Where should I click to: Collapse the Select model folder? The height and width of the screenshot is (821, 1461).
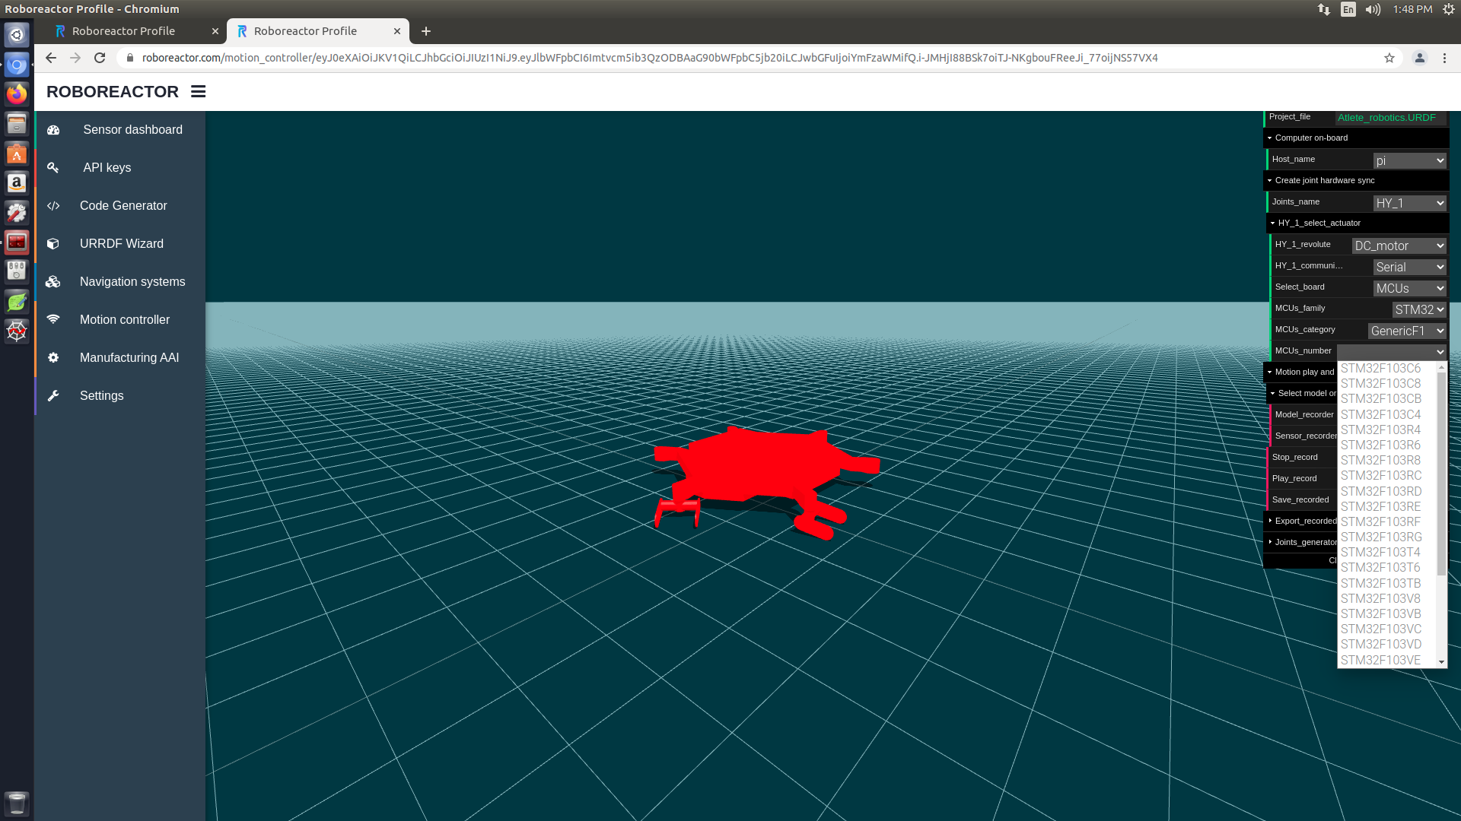[x=1302, y=393]
